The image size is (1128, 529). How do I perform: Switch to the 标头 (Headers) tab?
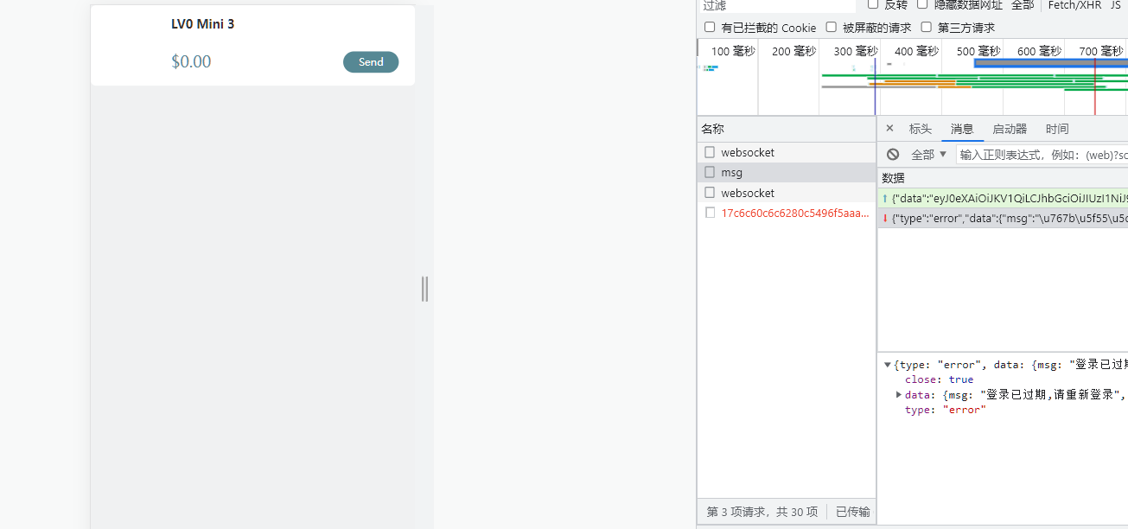tap(920, 129)
